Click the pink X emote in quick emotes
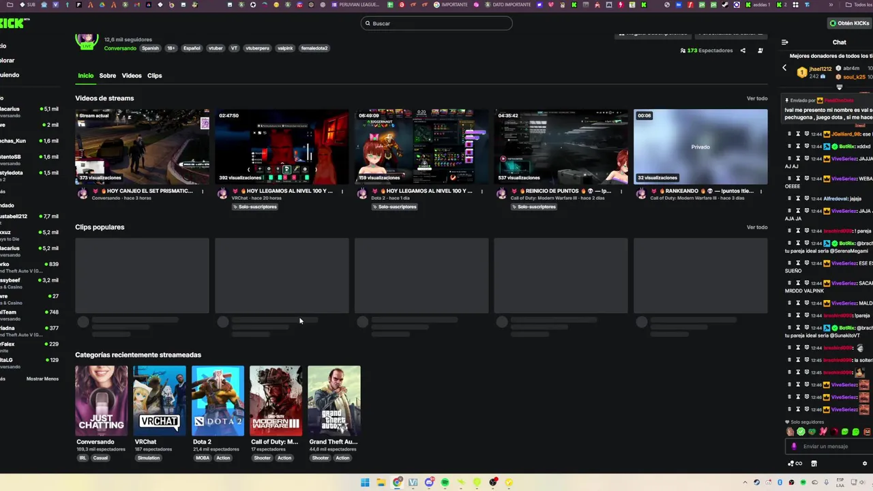 tap(823, 432)
